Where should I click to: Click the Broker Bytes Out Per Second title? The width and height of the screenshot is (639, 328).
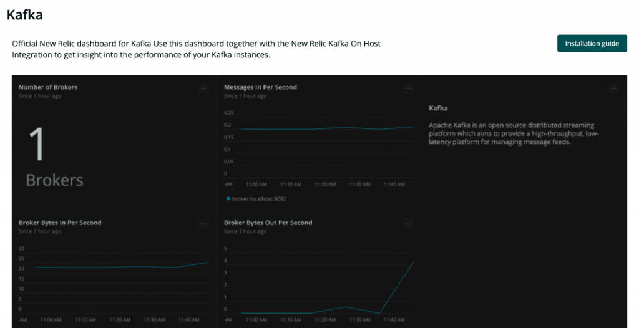click(x=268, y=223)
